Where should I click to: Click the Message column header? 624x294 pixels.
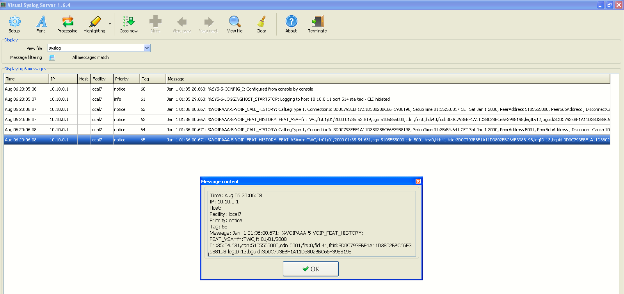tap(388, 79)
